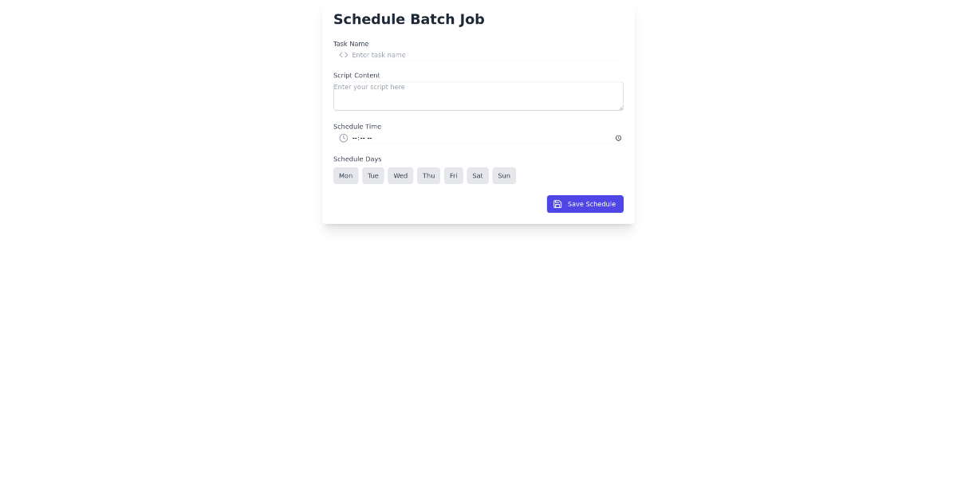The height and width of the screenshot is (502, 957).
Task: Click the hours field of the time input
Action: (x=355, y=138)
